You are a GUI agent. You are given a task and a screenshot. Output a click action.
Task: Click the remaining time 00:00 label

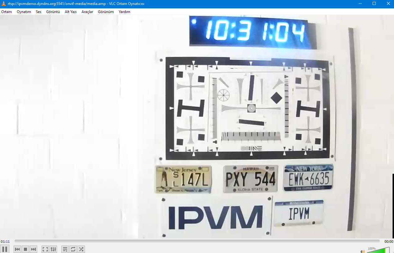point(389,241)
